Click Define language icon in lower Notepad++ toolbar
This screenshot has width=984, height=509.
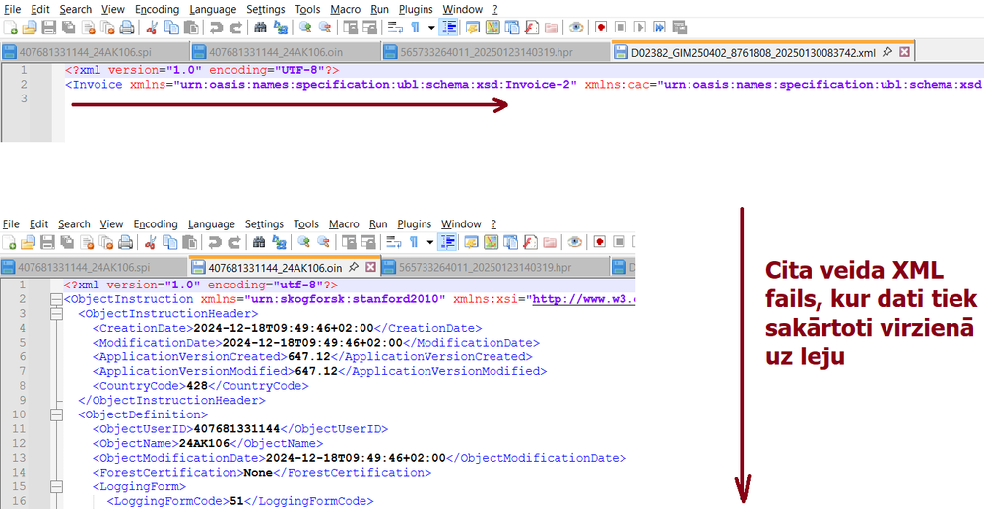(x=471, y=241)
